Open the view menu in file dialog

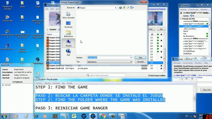pos(132,8)
